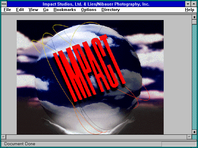Open the File menu
198x148 pixels.
[7, 10]
